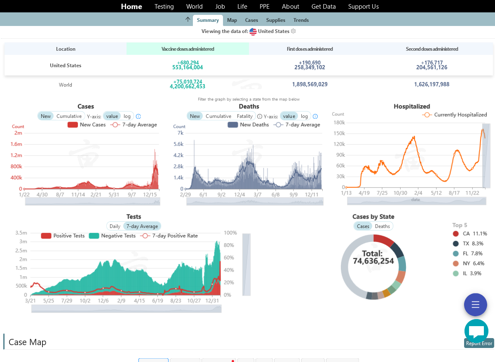Switch Deaths chart to Cumulative
Viewport: 495px width, 362px height.
(218, 116)
